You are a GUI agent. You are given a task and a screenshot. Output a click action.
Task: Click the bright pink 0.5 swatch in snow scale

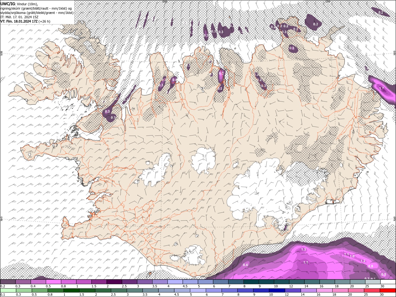(54, 282)
